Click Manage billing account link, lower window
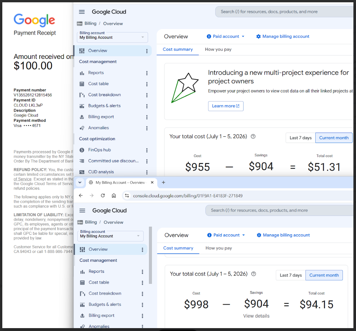Screen dimensions: 356x331 pos(286,235)
